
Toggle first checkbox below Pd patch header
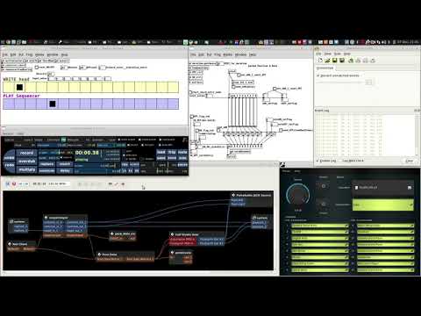(37, 68)
